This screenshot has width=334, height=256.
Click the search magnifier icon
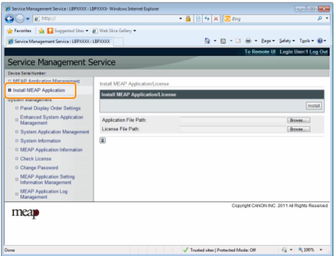(x=320, y=19)
